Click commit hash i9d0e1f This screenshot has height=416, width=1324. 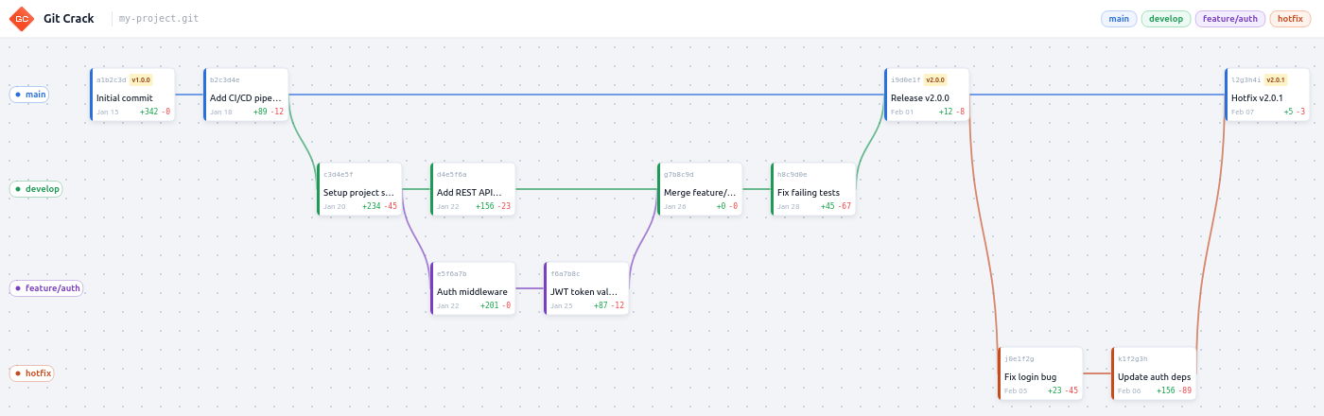point(906,80)
